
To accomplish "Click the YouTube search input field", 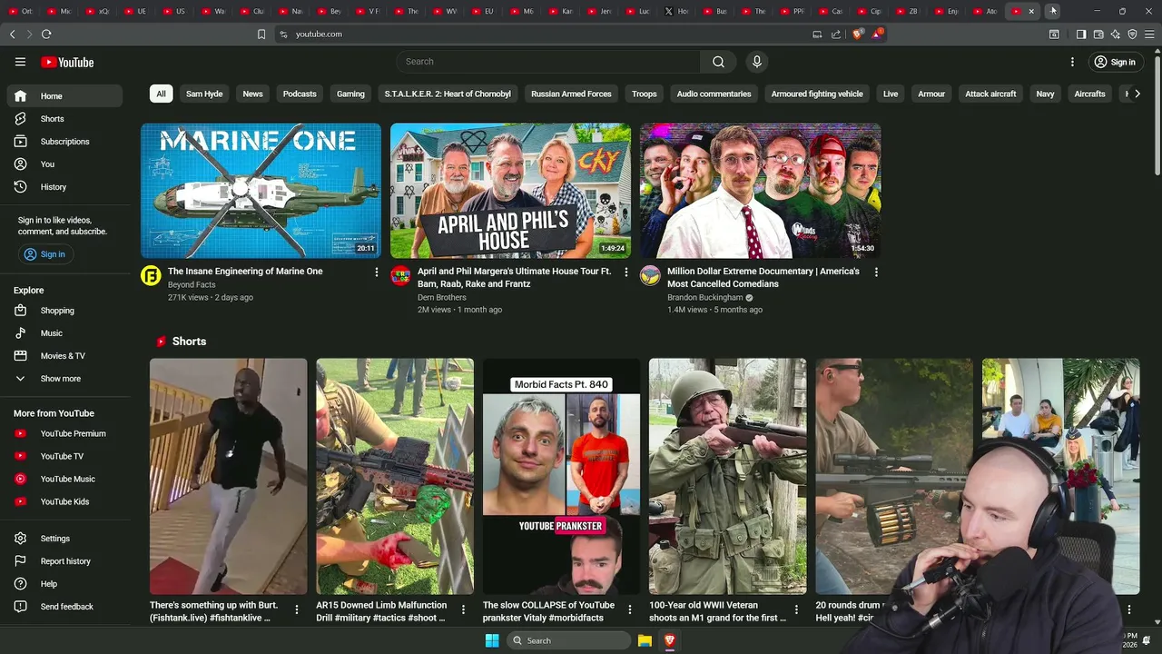I will pyautogui.click(x=547, y=62).
